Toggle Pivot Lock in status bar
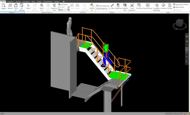 click(x=178, y=114)
